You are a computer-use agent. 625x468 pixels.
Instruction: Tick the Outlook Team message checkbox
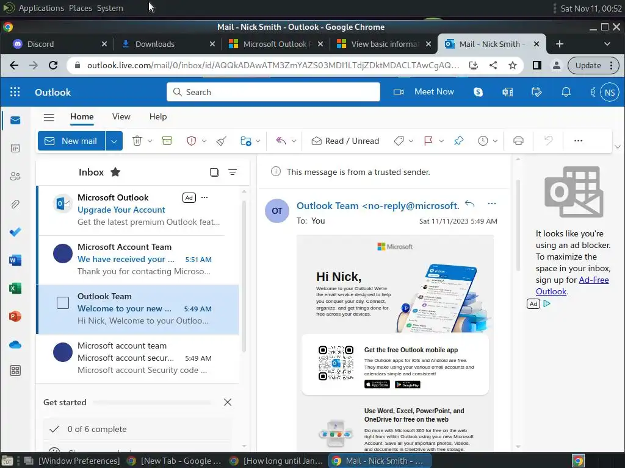click(x=63, y=303)
